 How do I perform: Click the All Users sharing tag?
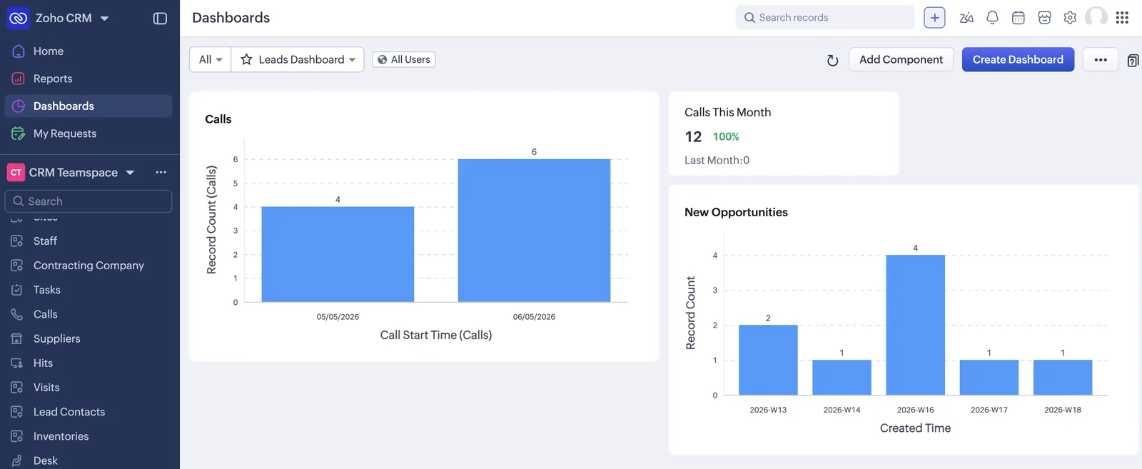404,60
